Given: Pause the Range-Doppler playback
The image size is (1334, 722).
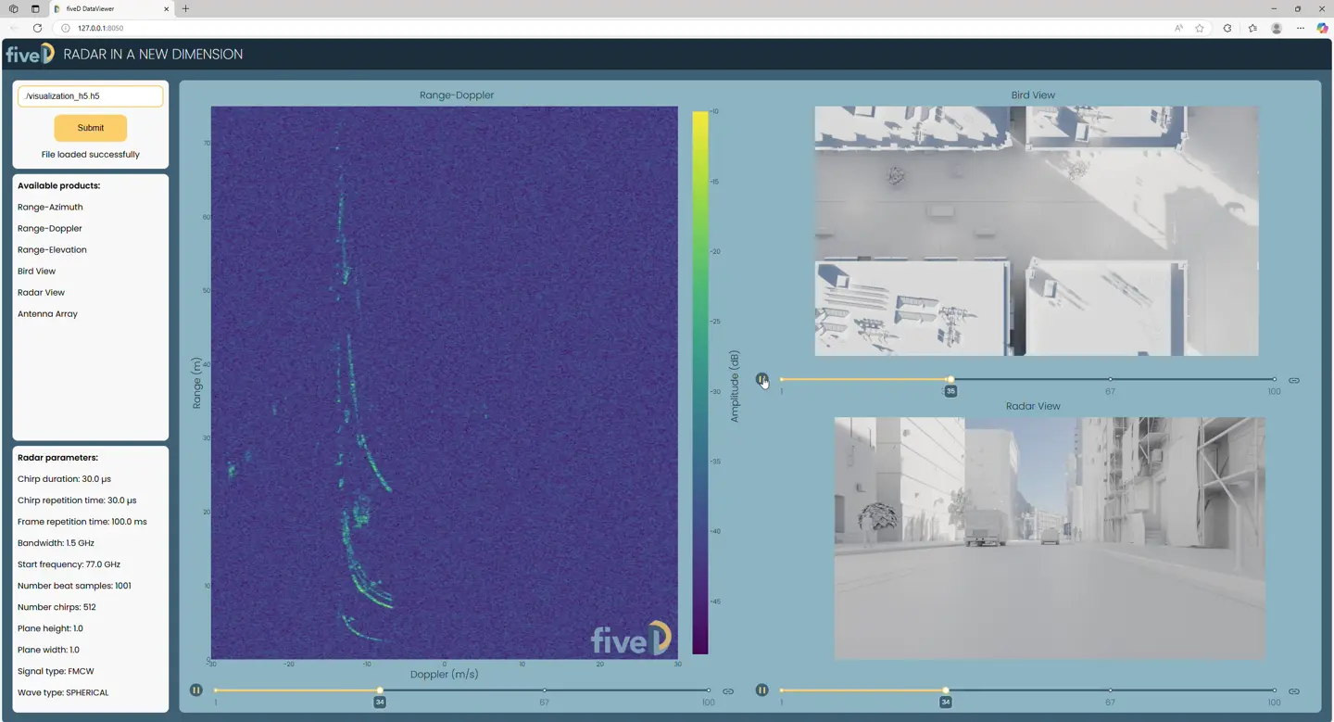Looking at the screenshot, I should [195, 690].
